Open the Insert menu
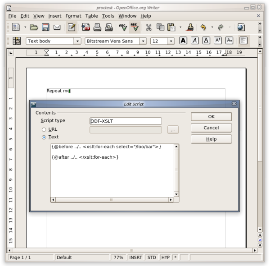Screen dimensions: 270x266 (x=55, y=16)
